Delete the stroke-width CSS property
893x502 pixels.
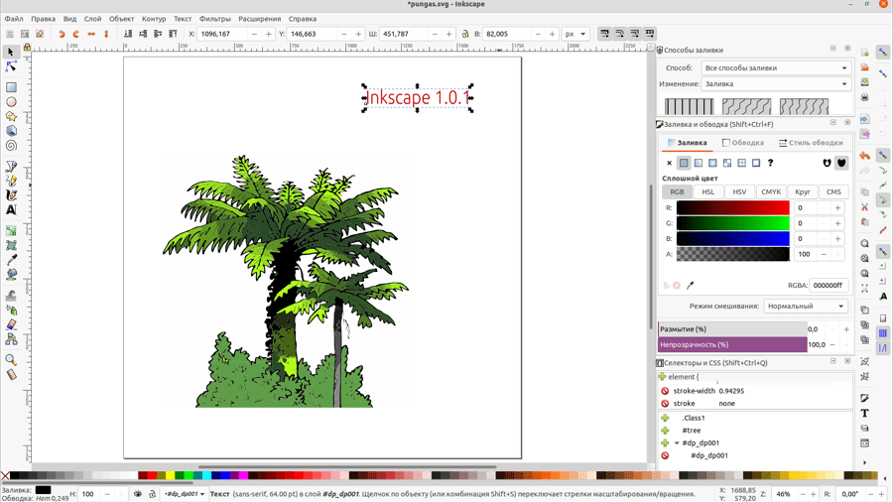click(665, 391)
